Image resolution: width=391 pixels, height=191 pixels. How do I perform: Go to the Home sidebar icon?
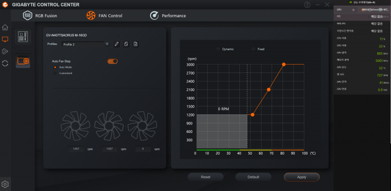5,27
